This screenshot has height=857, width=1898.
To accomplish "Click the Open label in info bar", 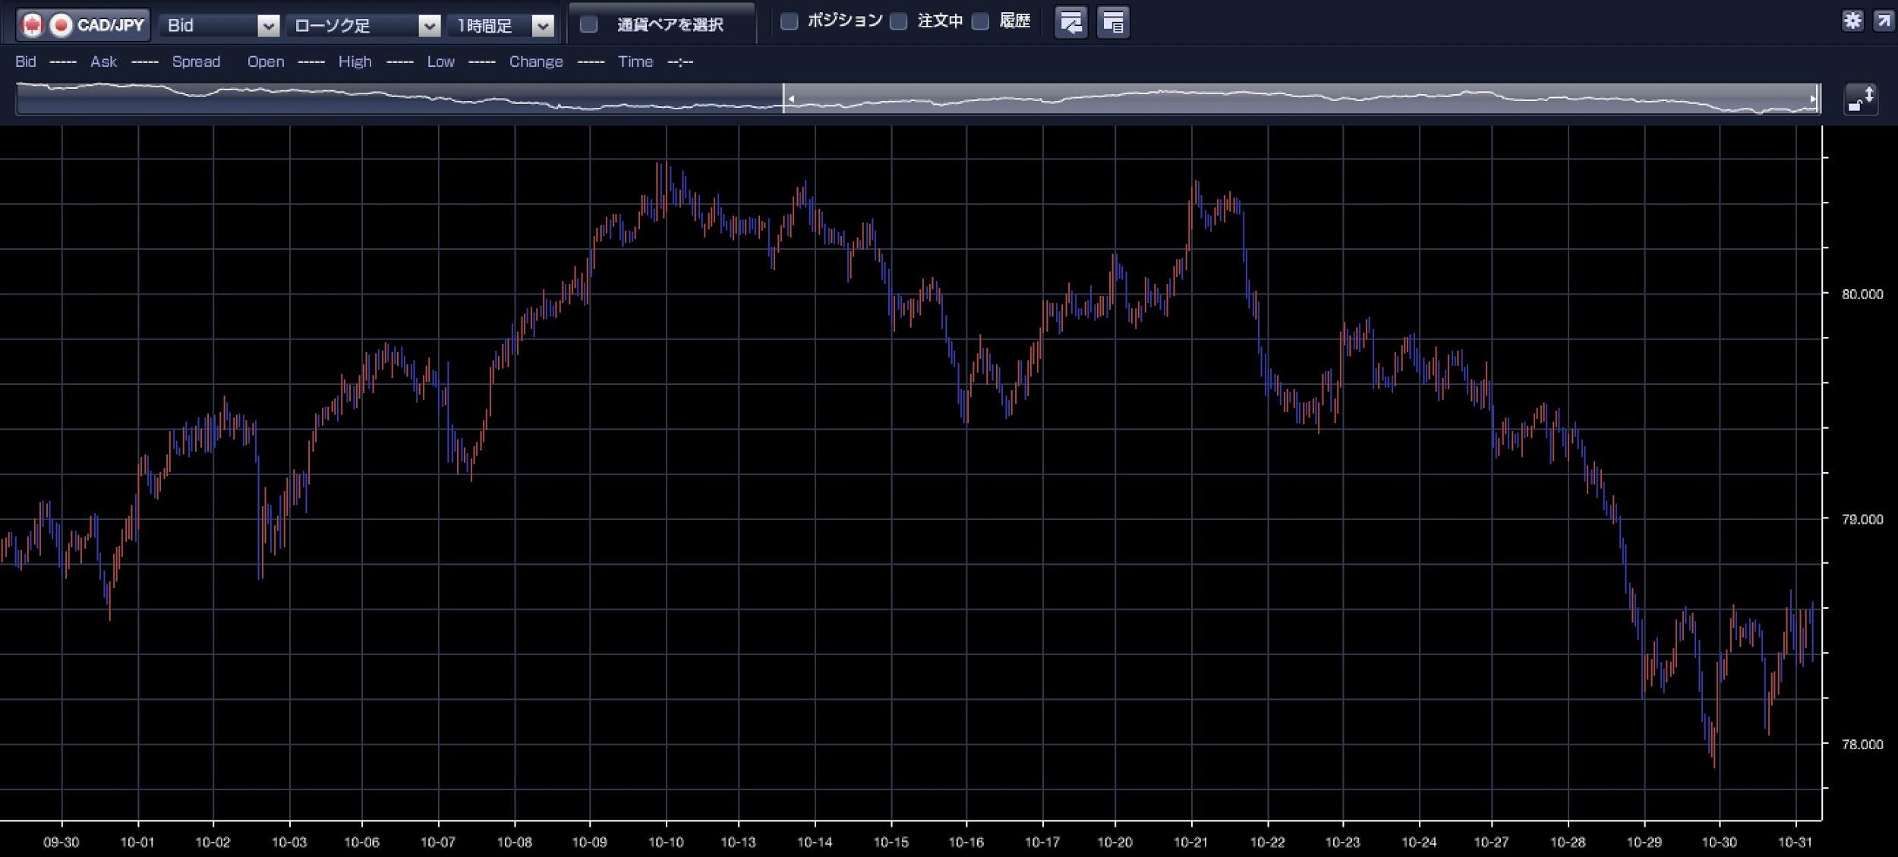I will (x=266, y=61).
